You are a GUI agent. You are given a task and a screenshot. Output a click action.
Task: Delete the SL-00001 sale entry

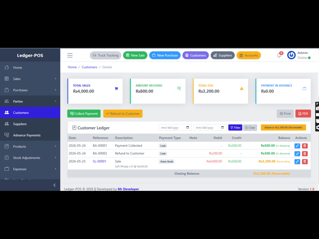pyautogui.click(x=305, y=162)
